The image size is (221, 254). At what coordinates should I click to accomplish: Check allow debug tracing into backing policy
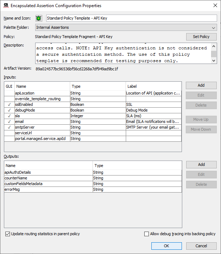[146, 234]
